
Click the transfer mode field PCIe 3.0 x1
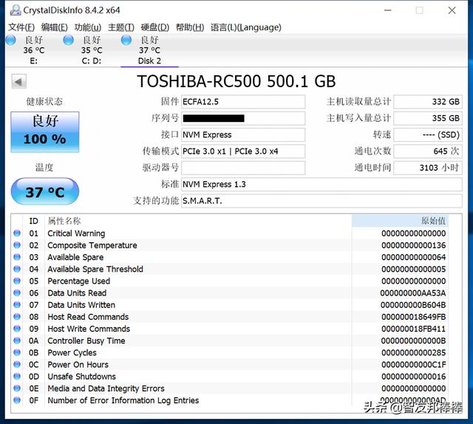(x=243, y=151)
